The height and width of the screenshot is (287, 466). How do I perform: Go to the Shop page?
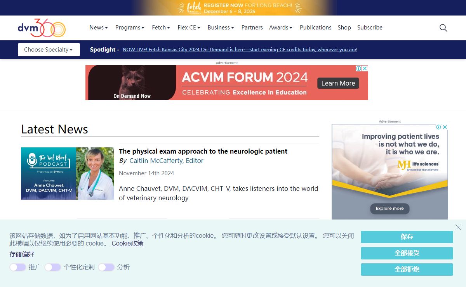(344, 28)
